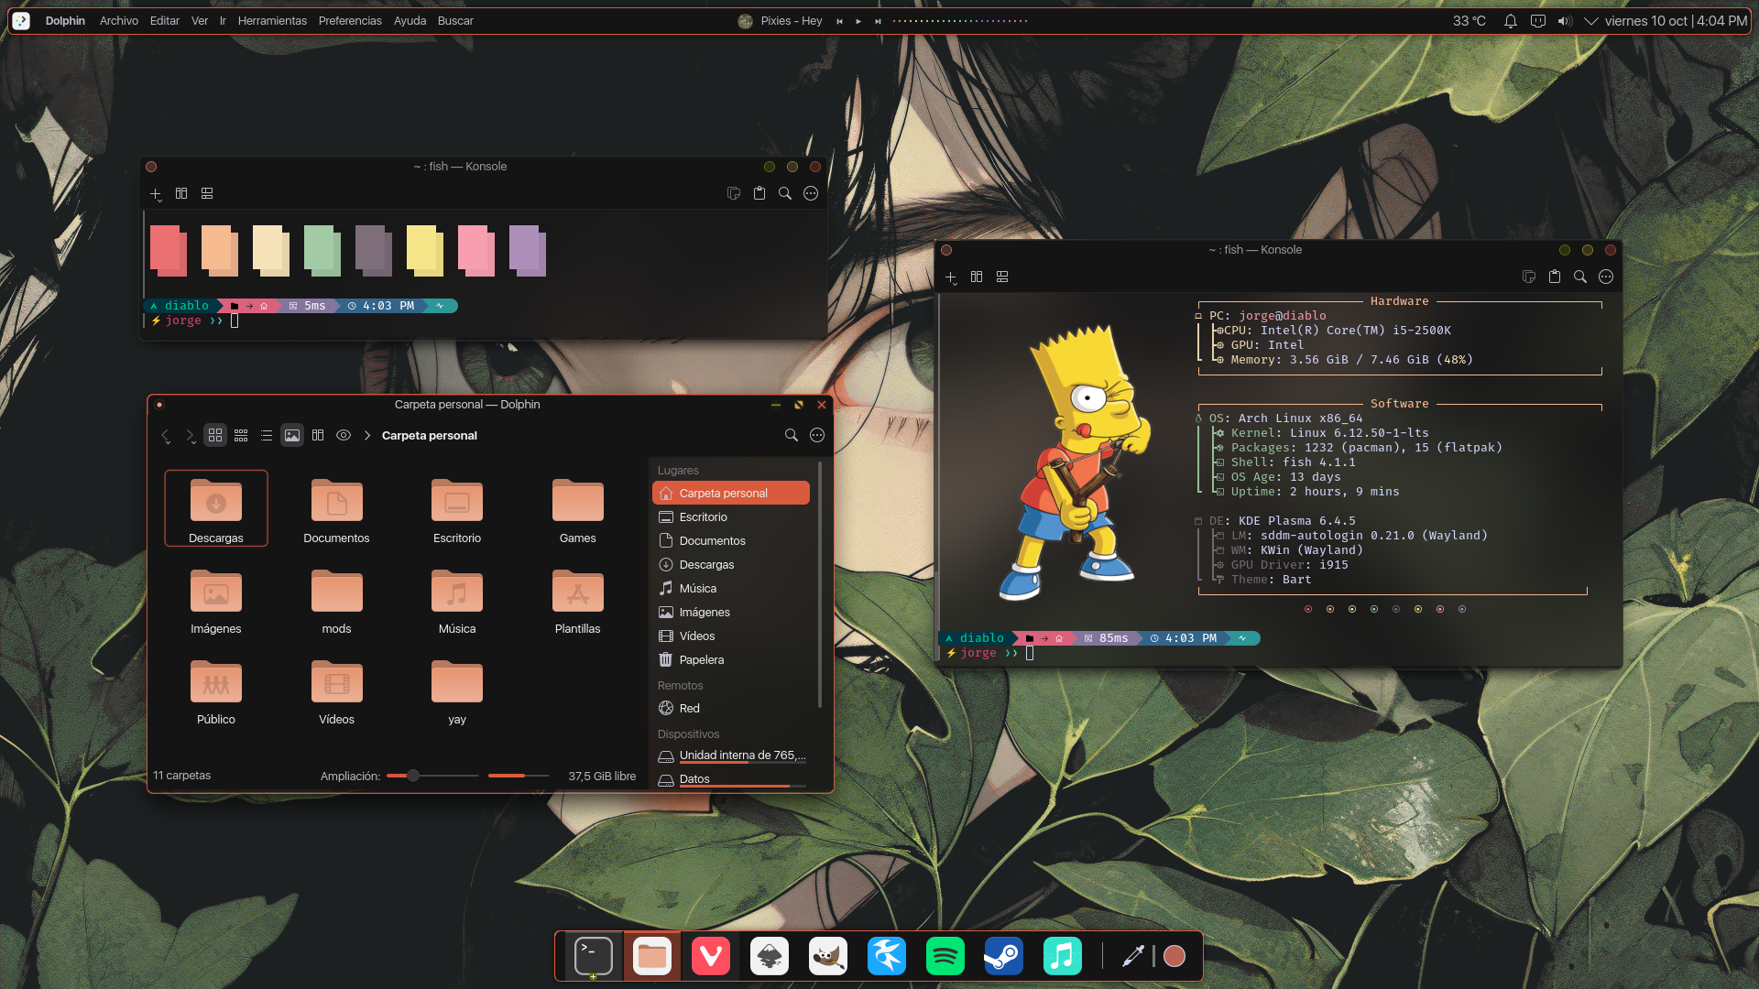Launch GIMP from the dock
The height and width of the screenshot is (989, 1759).
coord(828,957)
